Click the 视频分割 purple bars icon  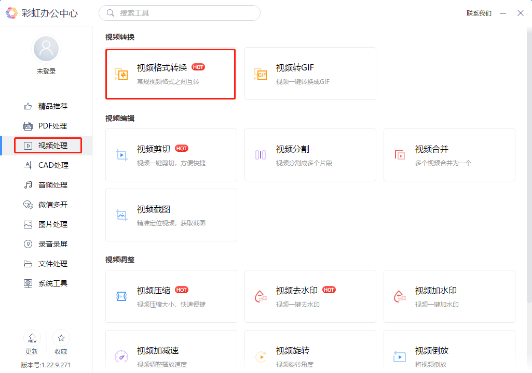pyautogui.click(x=261, y=155)
